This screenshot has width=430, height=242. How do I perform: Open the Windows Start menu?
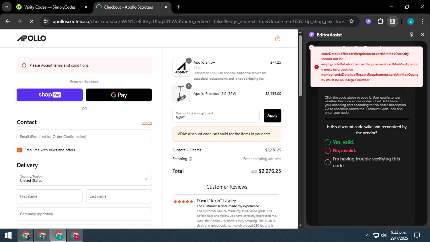click(8, 235)
